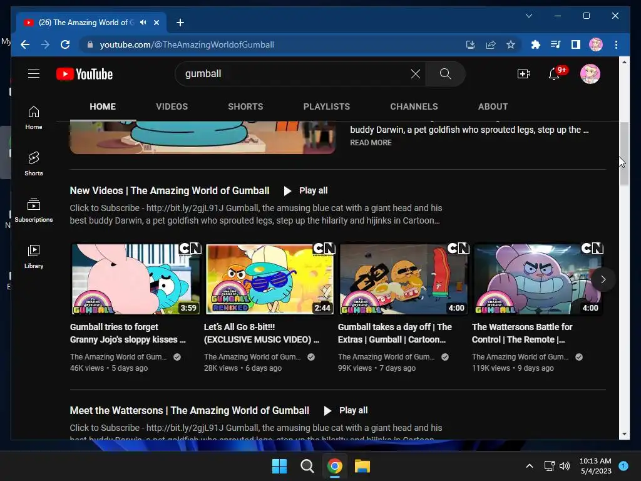The width and height of the screenshot is (641, 481).
Task: Toggle the Chrome side panel
Action: click(576, 44)
